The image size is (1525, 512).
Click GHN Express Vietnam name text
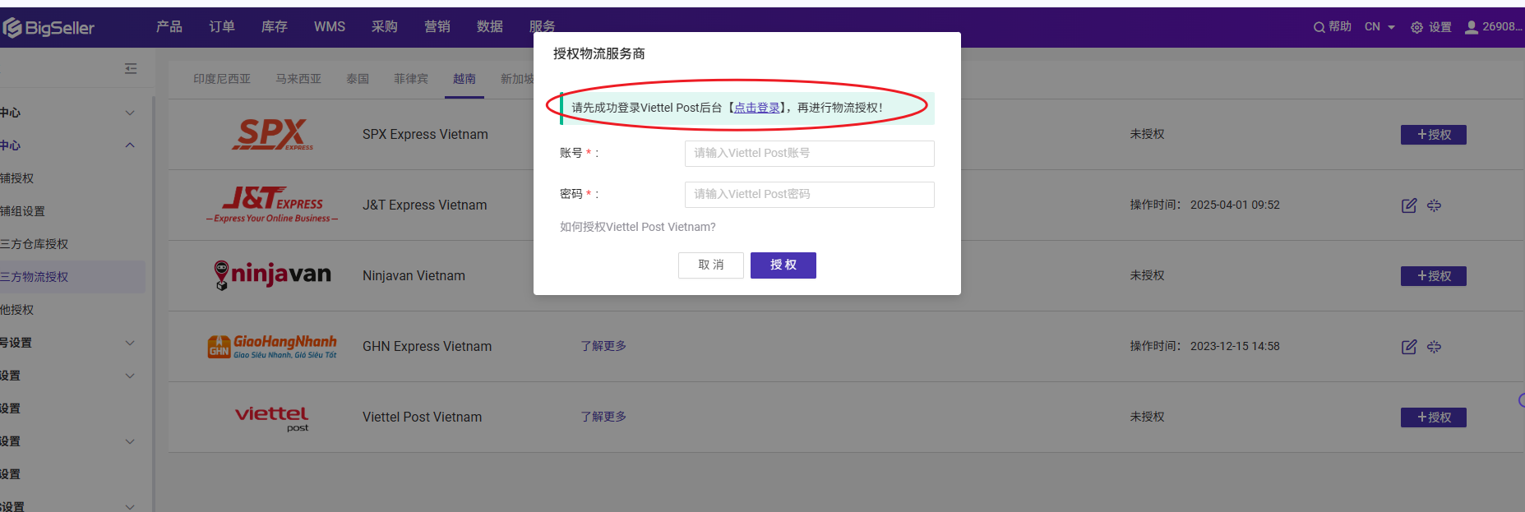point(427,347)
